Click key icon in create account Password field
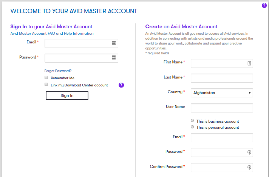The width and height of the screenshot is (269, 177). click(249, 152)
